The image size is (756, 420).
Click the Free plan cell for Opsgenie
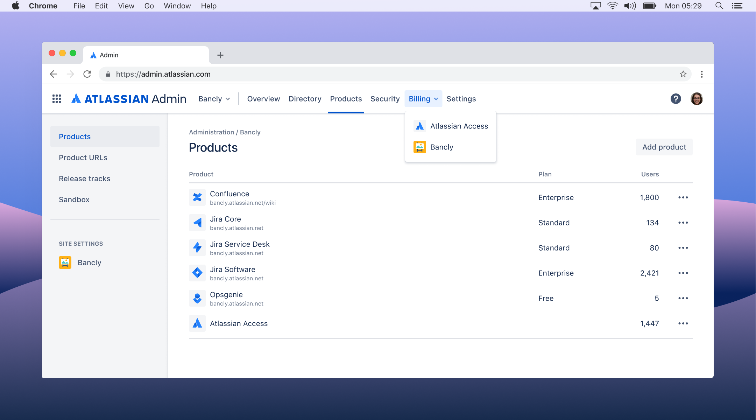tap(546, 298)
